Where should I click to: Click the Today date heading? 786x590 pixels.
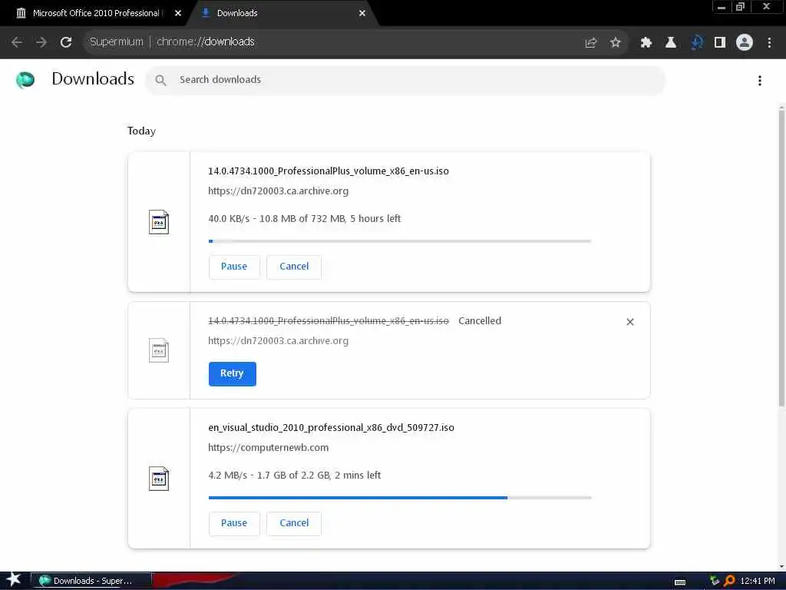[x=141, y=131]
